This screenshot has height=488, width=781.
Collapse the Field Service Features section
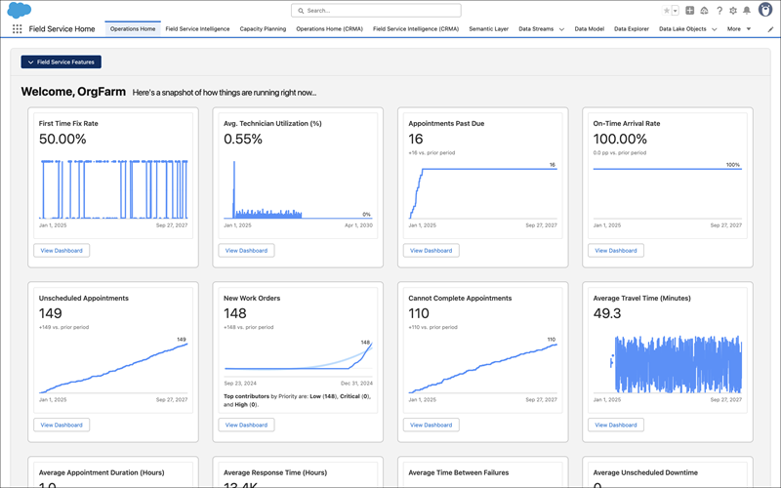[x=61, y=61]
